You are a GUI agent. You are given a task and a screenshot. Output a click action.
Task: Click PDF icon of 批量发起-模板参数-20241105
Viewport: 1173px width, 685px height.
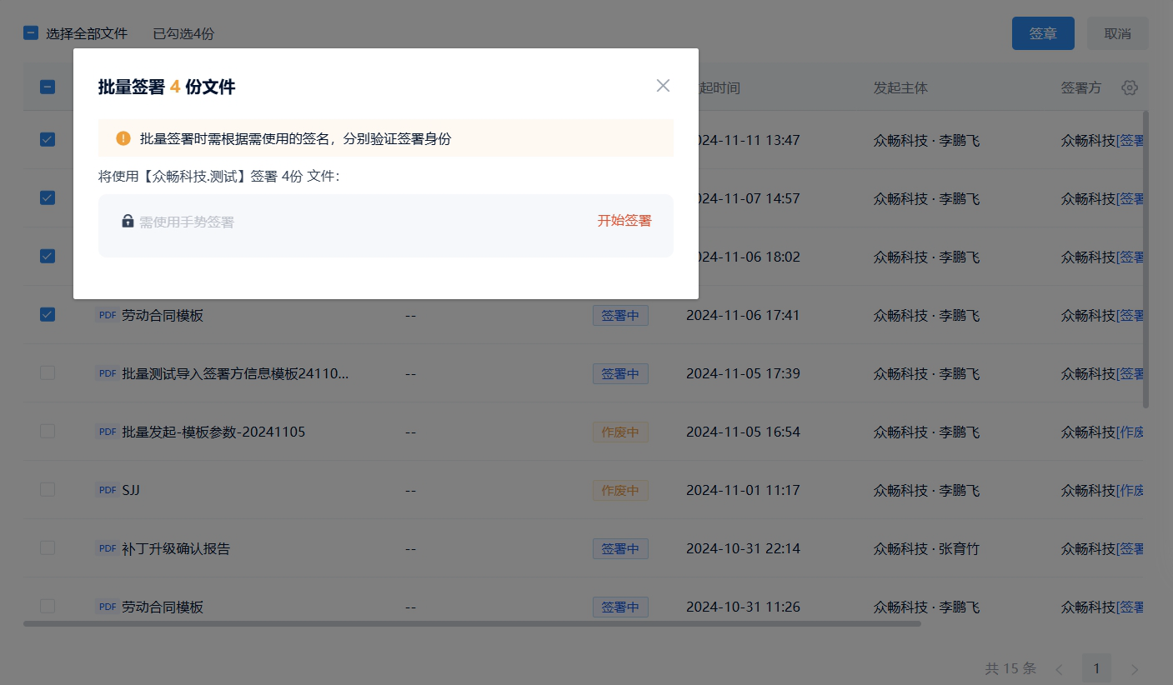(108, 432)
